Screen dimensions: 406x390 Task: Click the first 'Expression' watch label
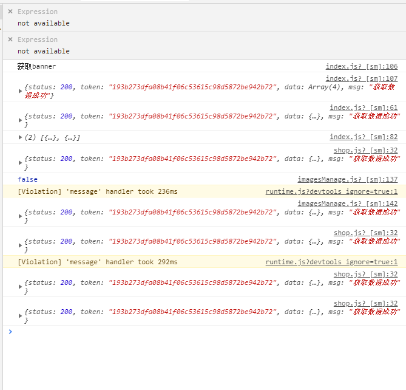point(38,12)
